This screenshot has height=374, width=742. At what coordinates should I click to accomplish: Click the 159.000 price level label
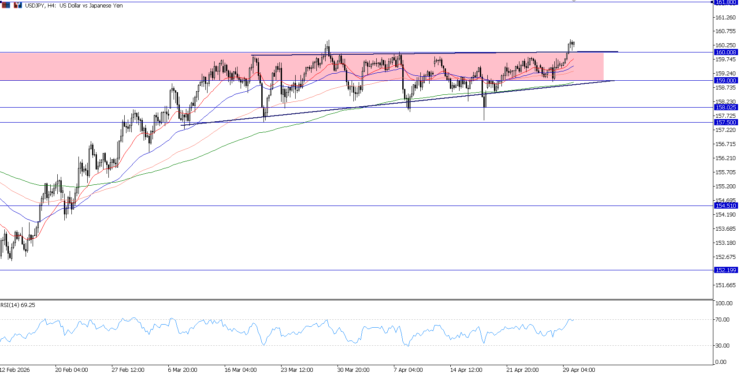pyautogui.click(x=725, y=80)
